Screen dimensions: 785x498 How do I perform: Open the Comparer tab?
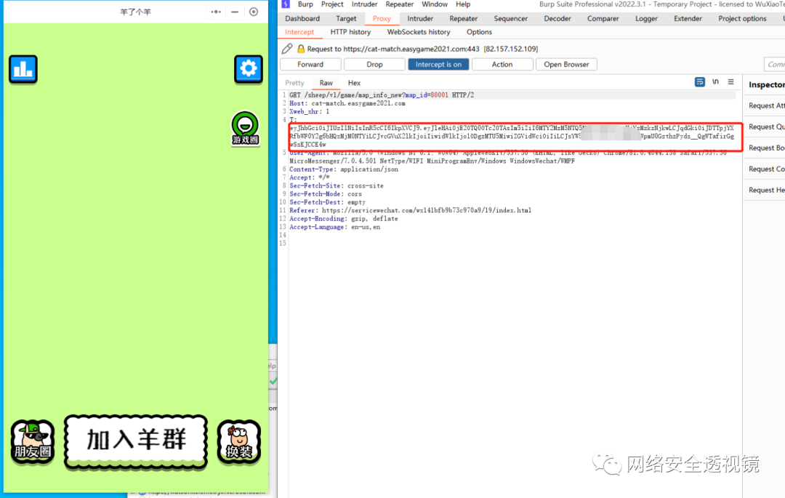tap(603, 18)
